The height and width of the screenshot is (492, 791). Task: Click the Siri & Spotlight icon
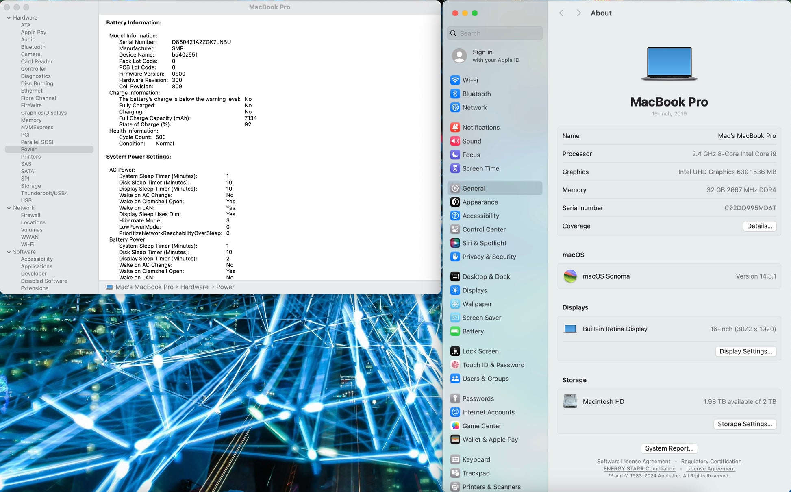click(455, 243)
